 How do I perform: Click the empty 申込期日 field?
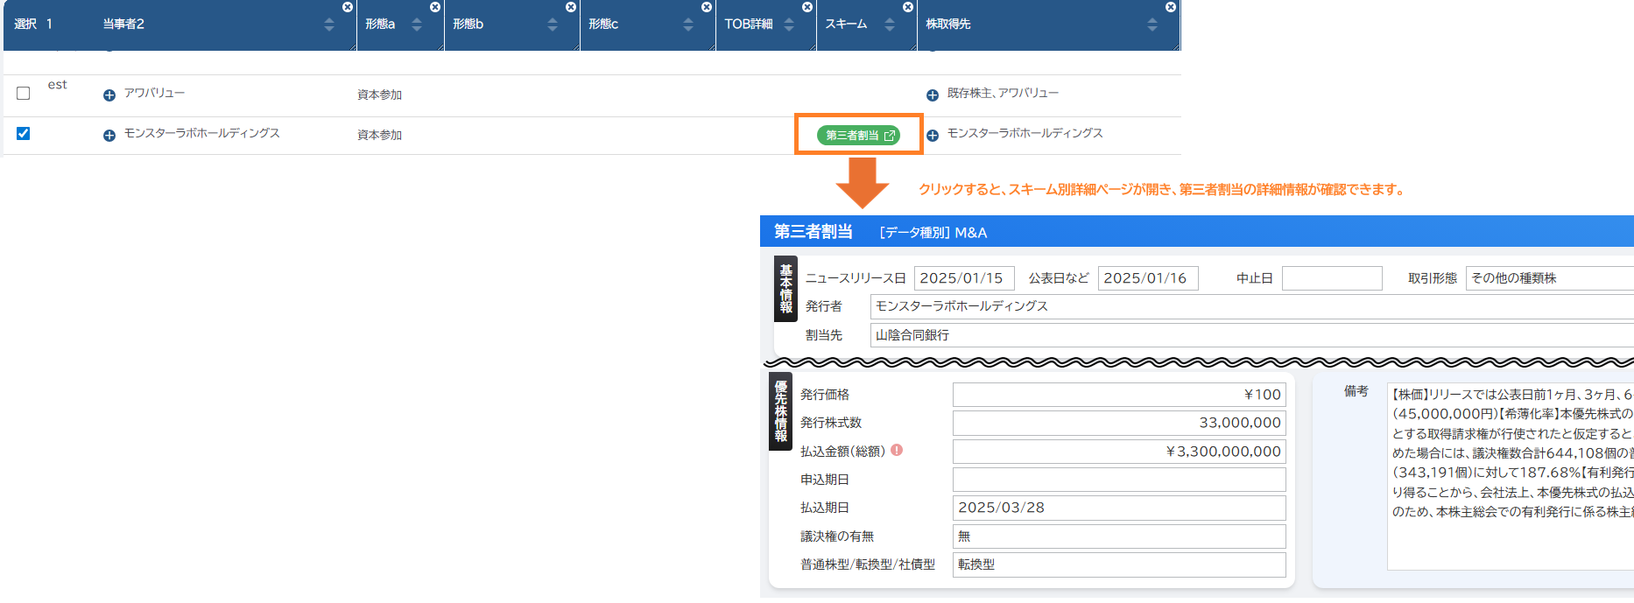pyautogui.click(x=1119, y=480)
